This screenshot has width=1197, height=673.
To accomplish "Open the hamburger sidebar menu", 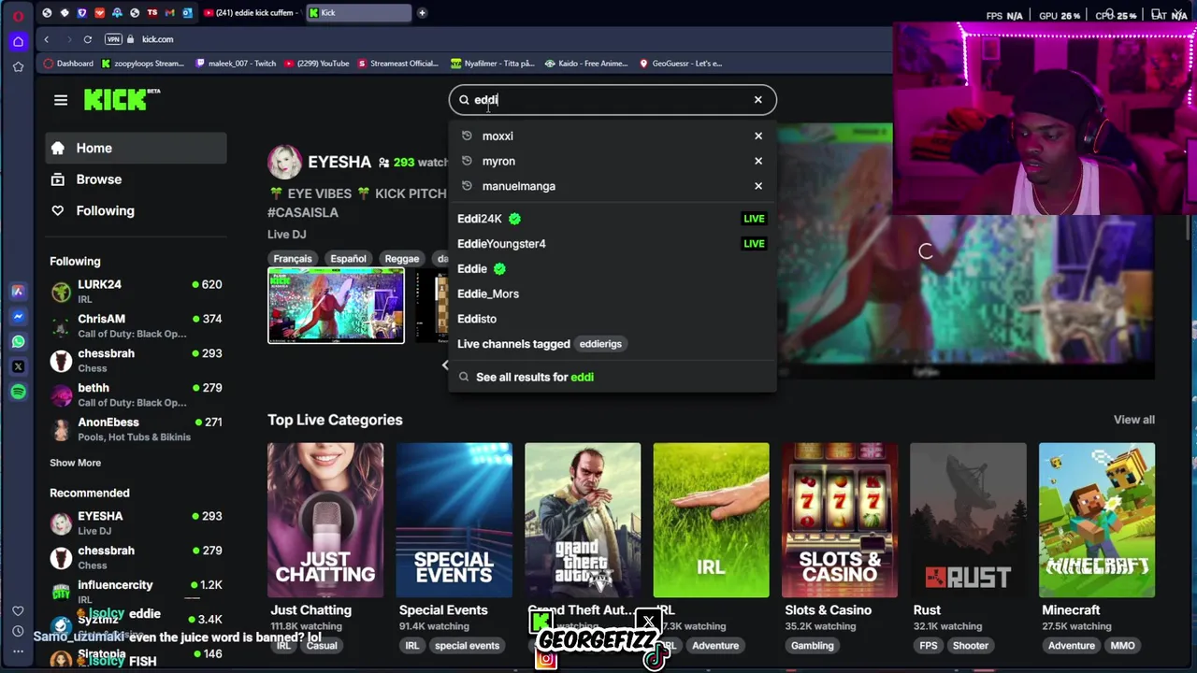I will coord(61,100).
